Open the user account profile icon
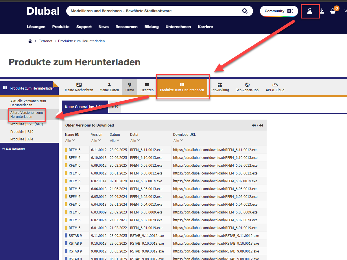 pos(310,11)
